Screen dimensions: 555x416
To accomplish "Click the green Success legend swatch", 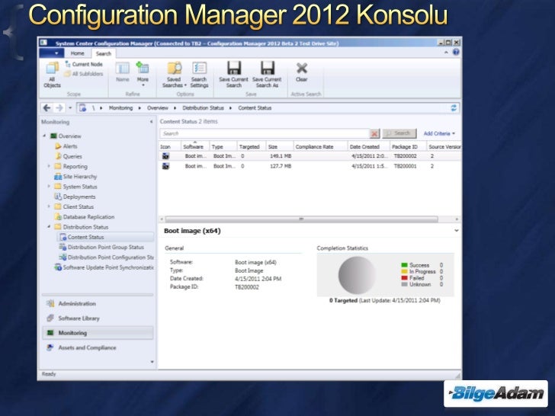I will pos(404,265).
